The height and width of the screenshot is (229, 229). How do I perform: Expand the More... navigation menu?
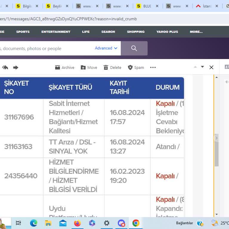click(196, 32)
